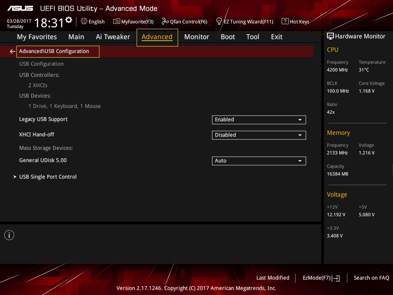The height and width of the screenshot is (295, 393).
Task: Select the General UDisk 5.00 label
Action: [x=43, y=160]
